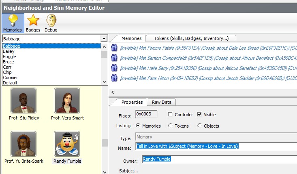Switch to Tokens (Skills, Badges, Inventory) tab
The image size is (297, 174).
click(x=191, y=38)
